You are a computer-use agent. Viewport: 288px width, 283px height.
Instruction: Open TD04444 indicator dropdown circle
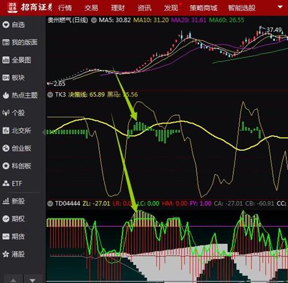click(x=50, y=204)
